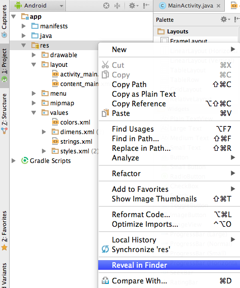Click the colors.xml file icon

click(55, 122)
